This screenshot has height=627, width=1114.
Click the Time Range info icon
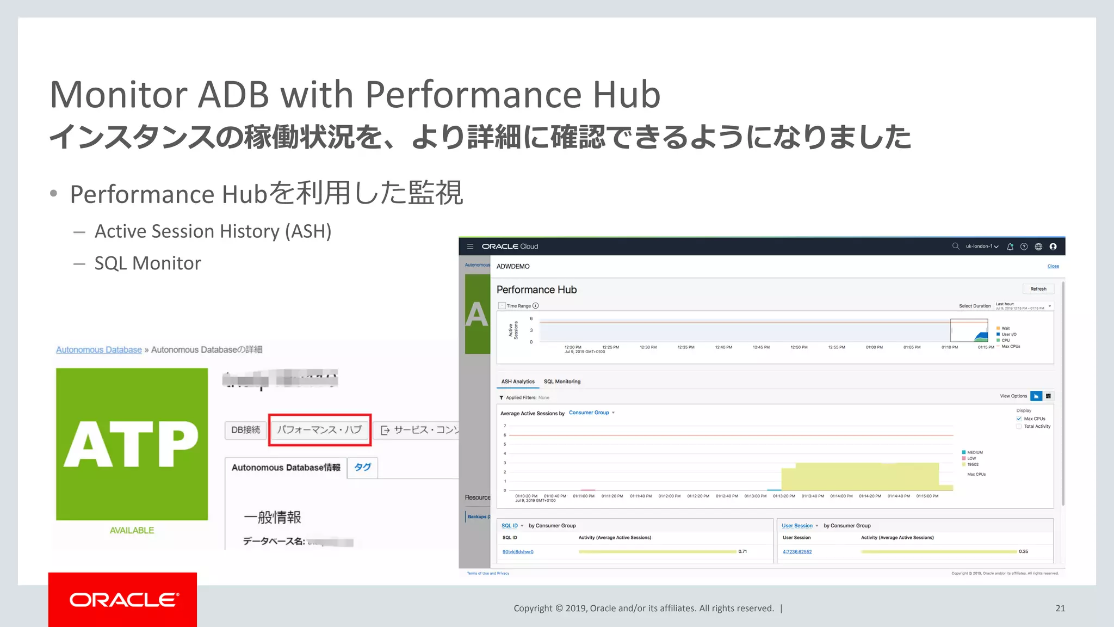click(536, 306)
